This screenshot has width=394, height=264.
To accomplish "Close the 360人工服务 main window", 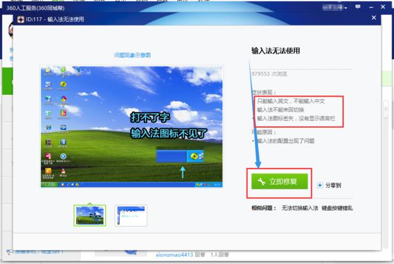I will click(383, 7).
